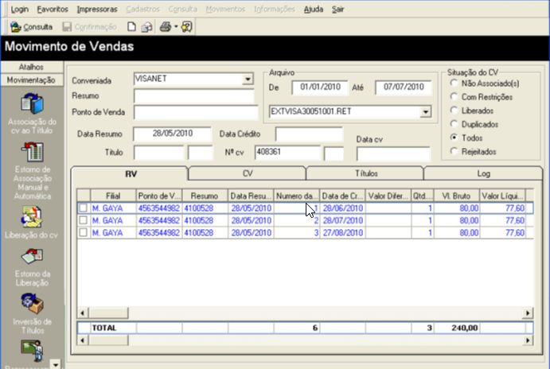The width and height of the screenshot is (550, 369).
Task: Click the Data Crédito input field
Action: click(309, 134)
